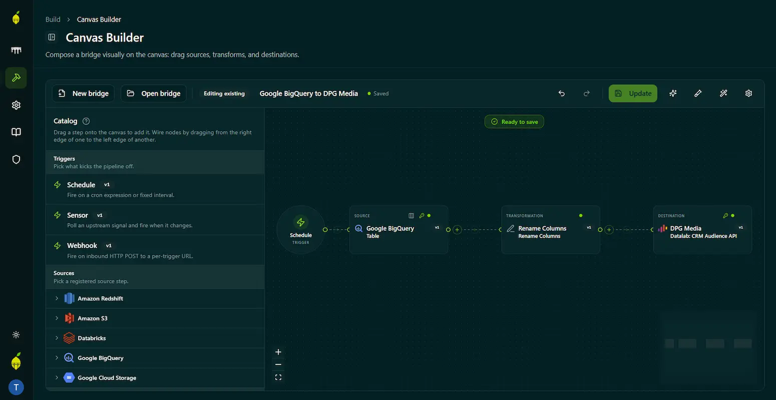776x400 pixels.
Task: Click the lemon logo in sidebar top
Action: point(16,18)
